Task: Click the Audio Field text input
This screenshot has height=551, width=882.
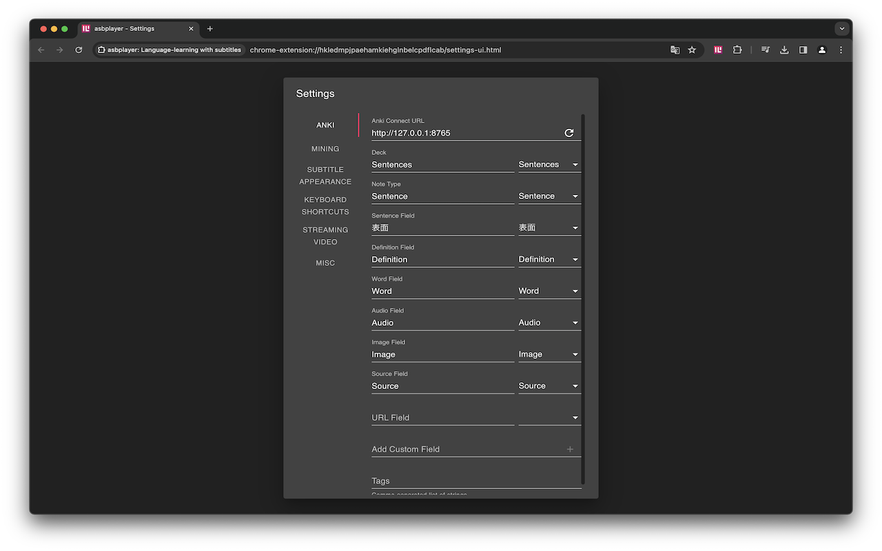Action: 442,323
